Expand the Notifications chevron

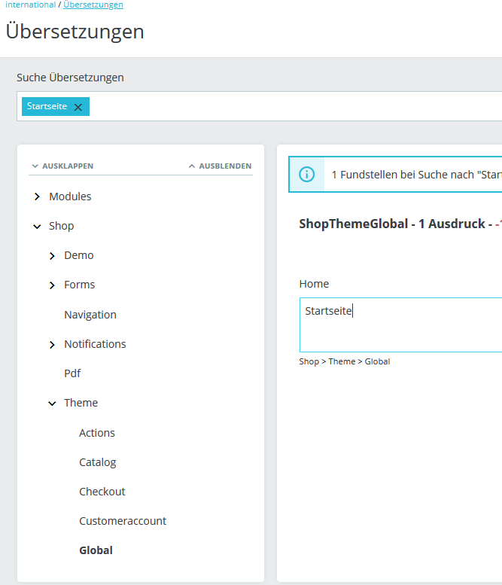[x=52, y=345]
